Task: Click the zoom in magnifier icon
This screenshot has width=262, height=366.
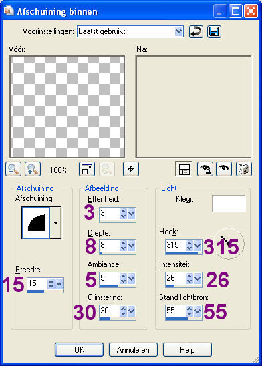Action: (33, 169)
